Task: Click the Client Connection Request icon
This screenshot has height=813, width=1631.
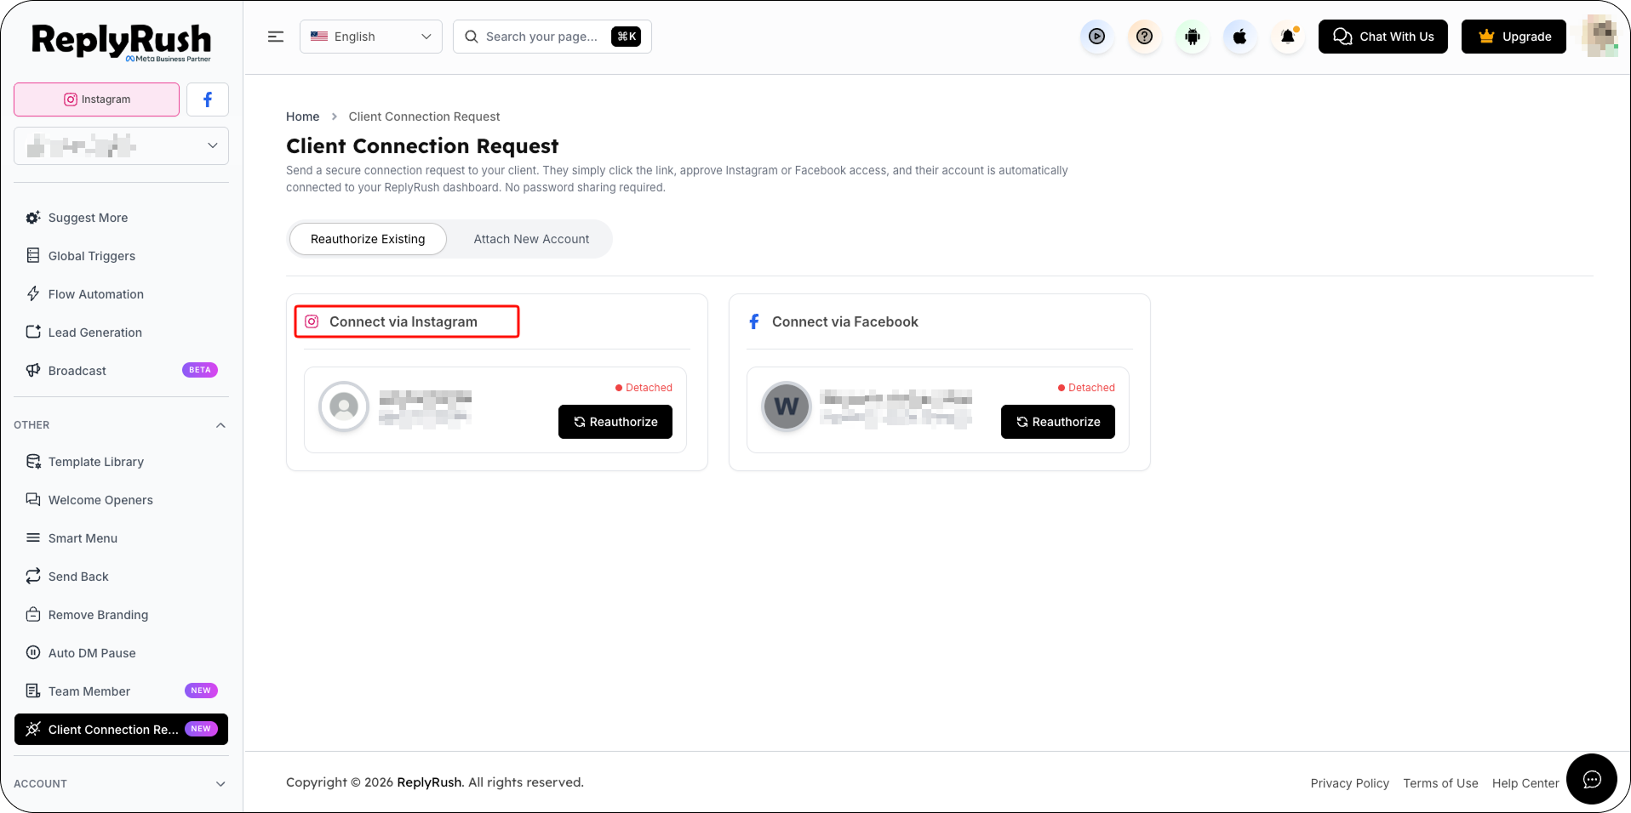Action: pos(33,730)
